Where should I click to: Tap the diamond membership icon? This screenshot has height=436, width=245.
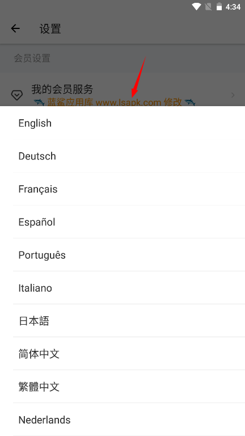tap(16, 95)
